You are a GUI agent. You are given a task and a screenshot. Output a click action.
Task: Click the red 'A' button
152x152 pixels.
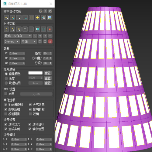(50, 42)
